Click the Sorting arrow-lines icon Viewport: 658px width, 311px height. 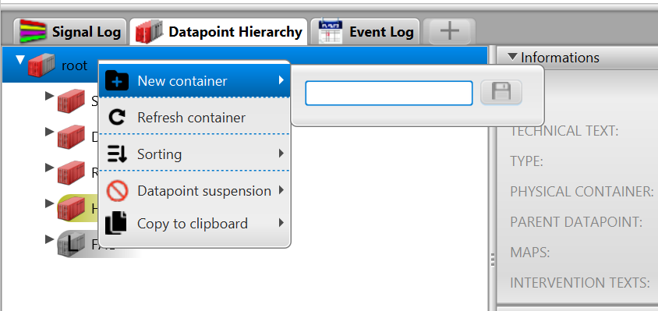[117, 154]
